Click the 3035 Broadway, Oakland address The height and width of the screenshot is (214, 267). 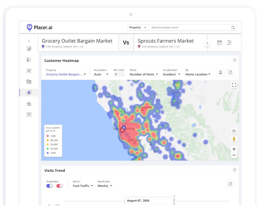pyautogui.click(x=161, y=47)
